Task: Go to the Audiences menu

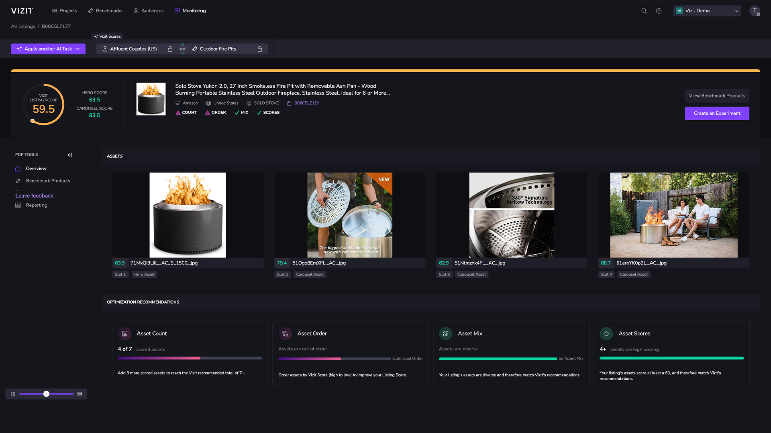Action: click(x=148, y=11)
